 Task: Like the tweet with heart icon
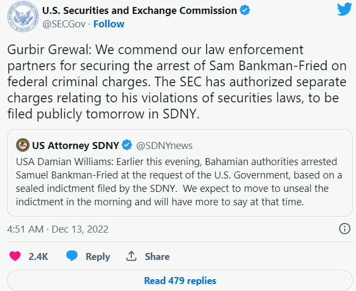point(15,256)
